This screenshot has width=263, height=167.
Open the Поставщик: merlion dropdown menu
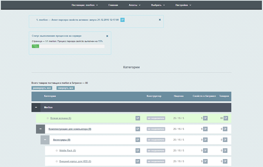[85, 5]
